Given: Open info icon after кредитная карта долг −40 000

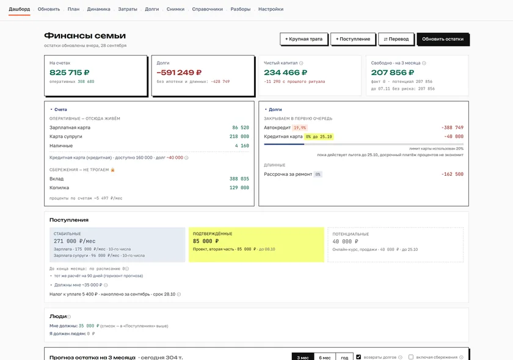Looking at the screenshot, I should coord(186,158).
